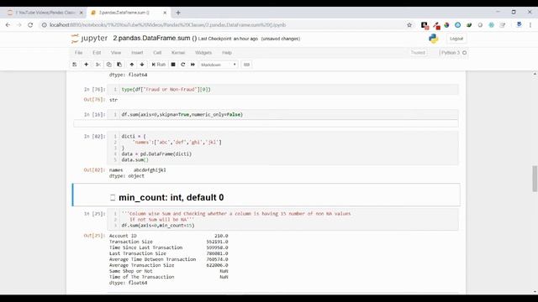
Task: Click the Python logo icon
Action: [x=434, y=39]
